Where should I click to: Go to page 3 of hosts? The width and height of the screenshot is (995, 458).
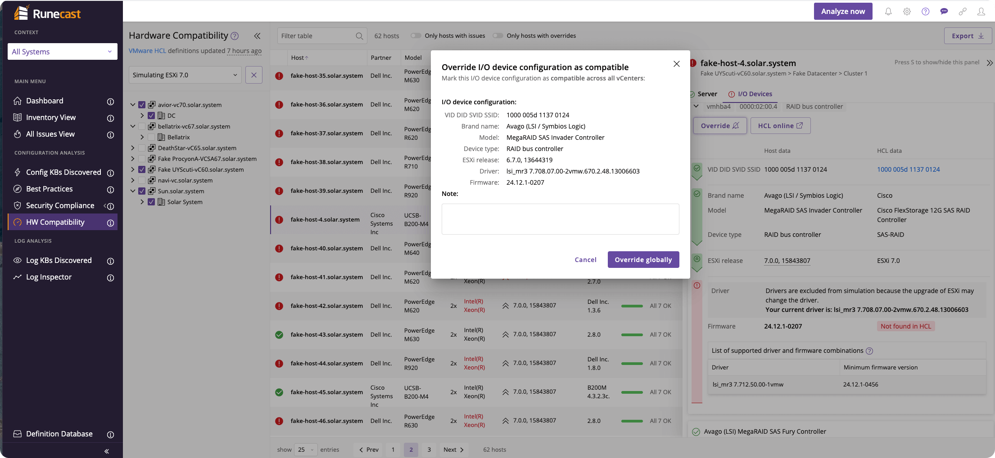coord(429,449)
